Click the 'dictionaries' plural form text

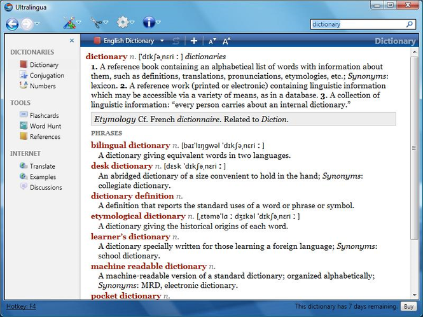pyautogui.click(x=205, y=57)
